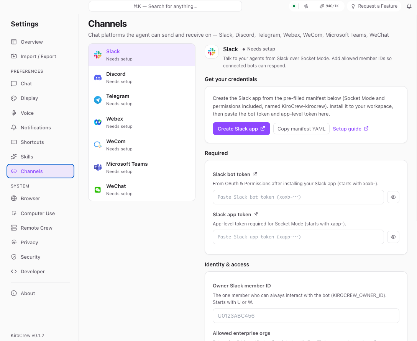The width and height of the screenshot is (417, 341).
Task: Click the Browser globe icon
Action: tap(14, 198)
